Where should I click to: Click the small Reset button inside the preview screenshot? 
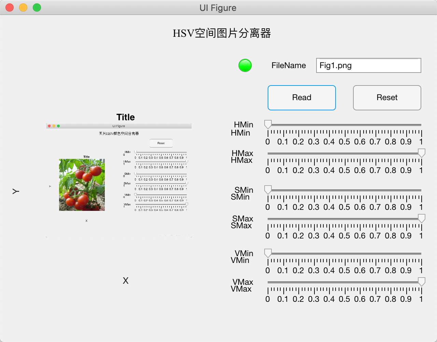click(161, 143)
